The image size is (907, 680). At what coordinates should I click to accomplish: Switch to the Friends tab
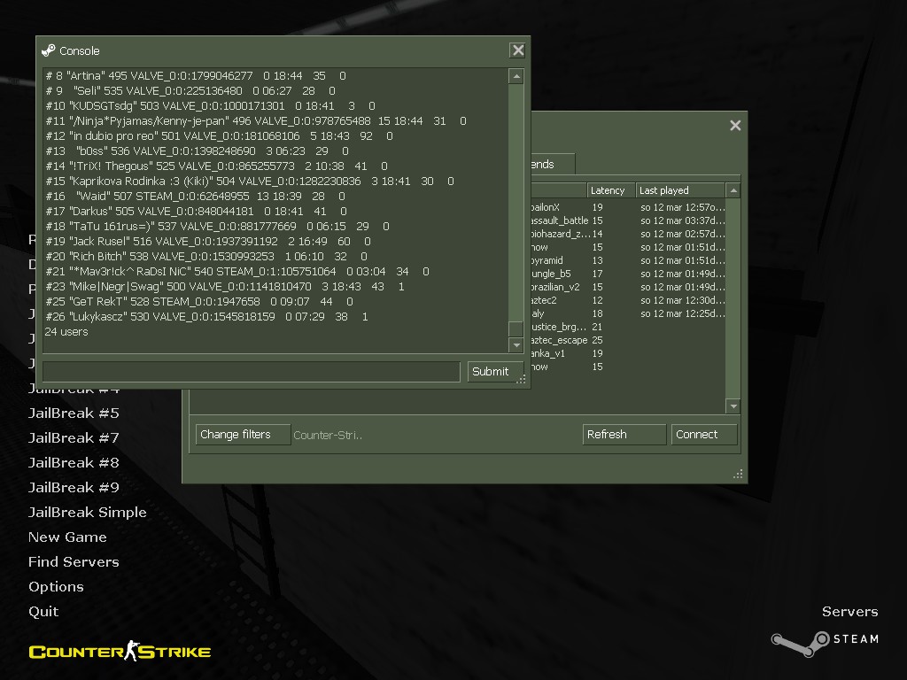(x=553, y=164)
